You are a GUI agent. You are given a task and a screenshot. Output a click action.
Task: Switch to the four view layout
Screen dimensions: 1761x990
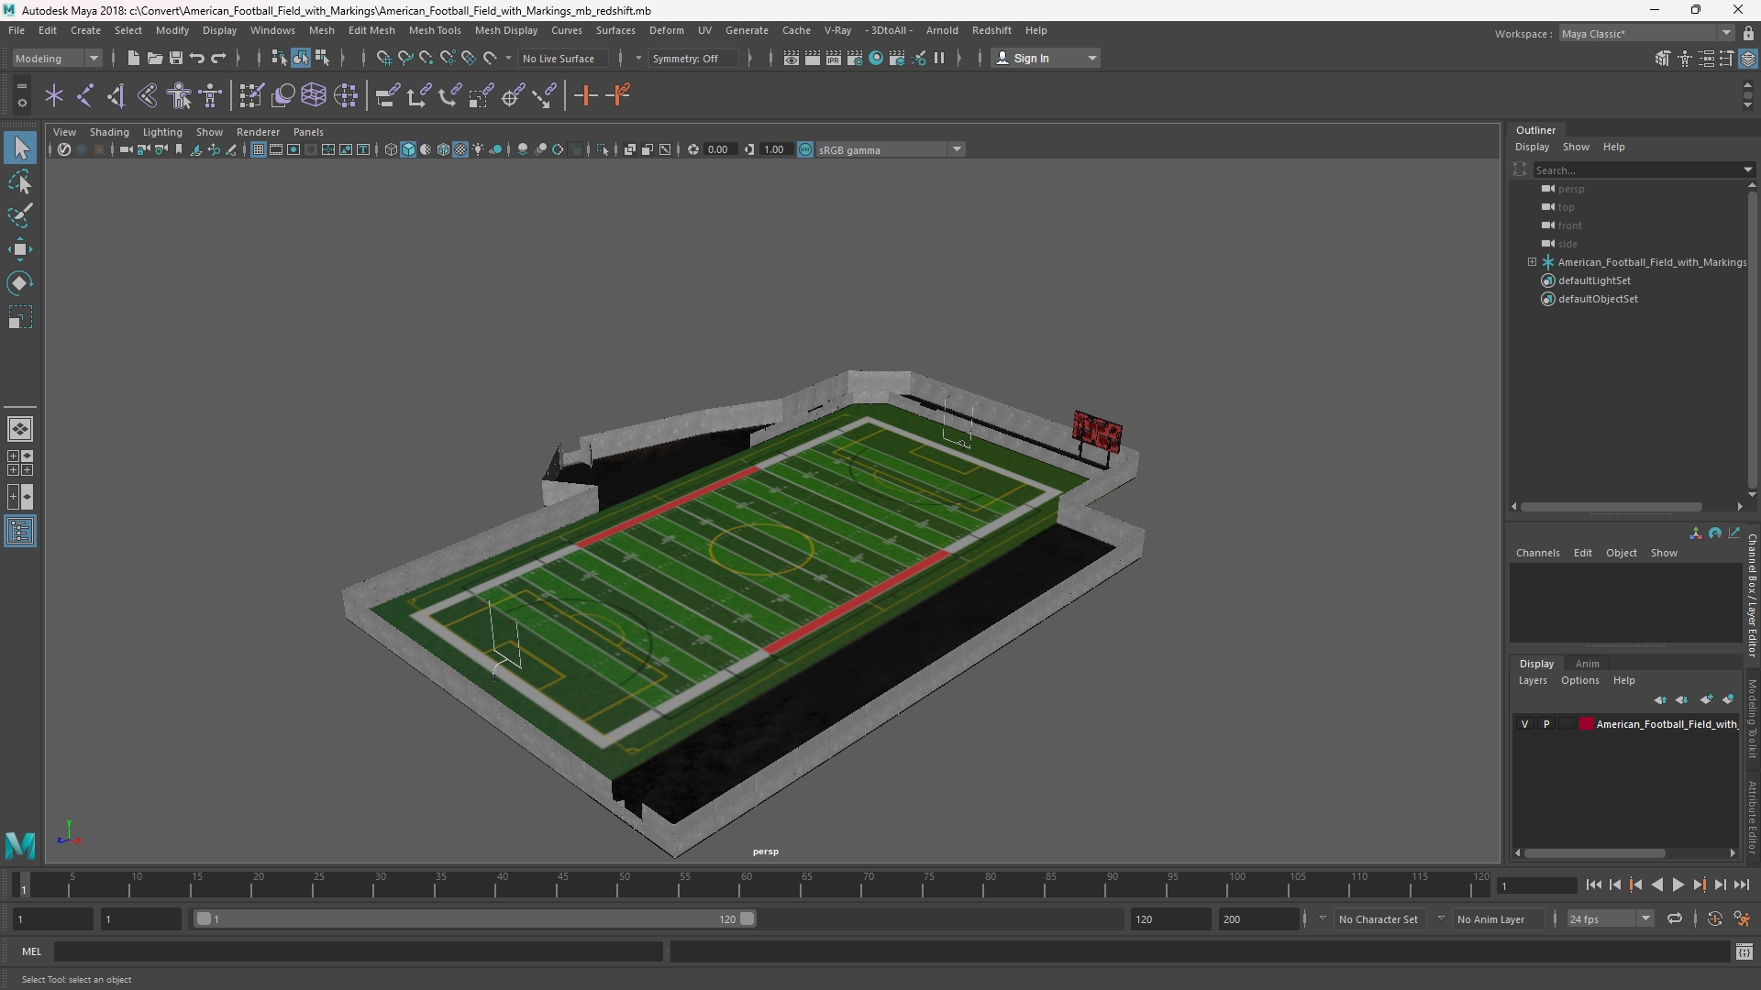[x=20, y=463]
